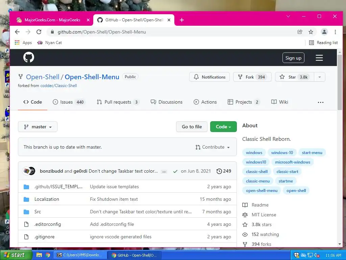Open the GitHub hamburger menu
This screenshot has width=346, height=260.
tap(319, 58)
